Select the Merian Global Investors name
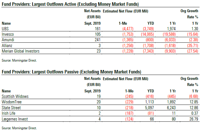The image size is (201, 131). (x=21, y=51)
